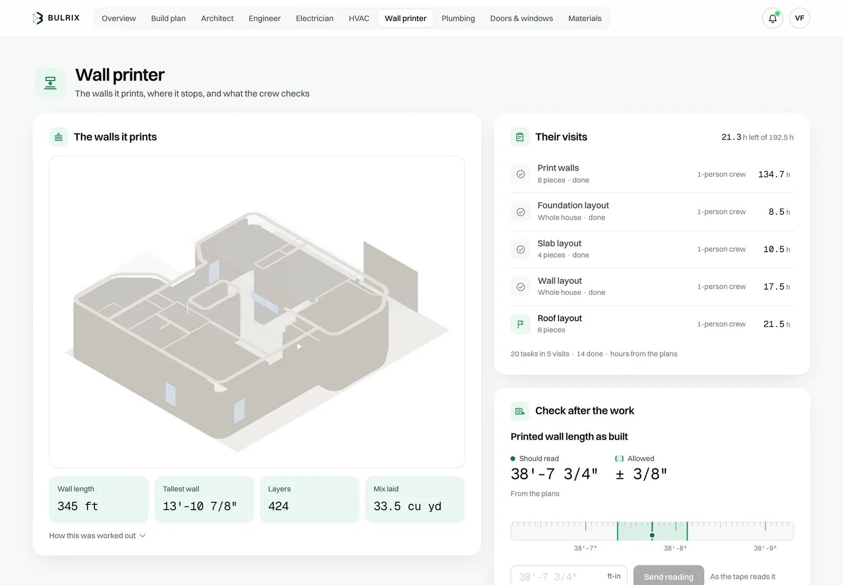Image resolution: width=843 pixels, height=585 pixels.
Task: Click the green marker on the tolerance ruler
Action: 652,535
